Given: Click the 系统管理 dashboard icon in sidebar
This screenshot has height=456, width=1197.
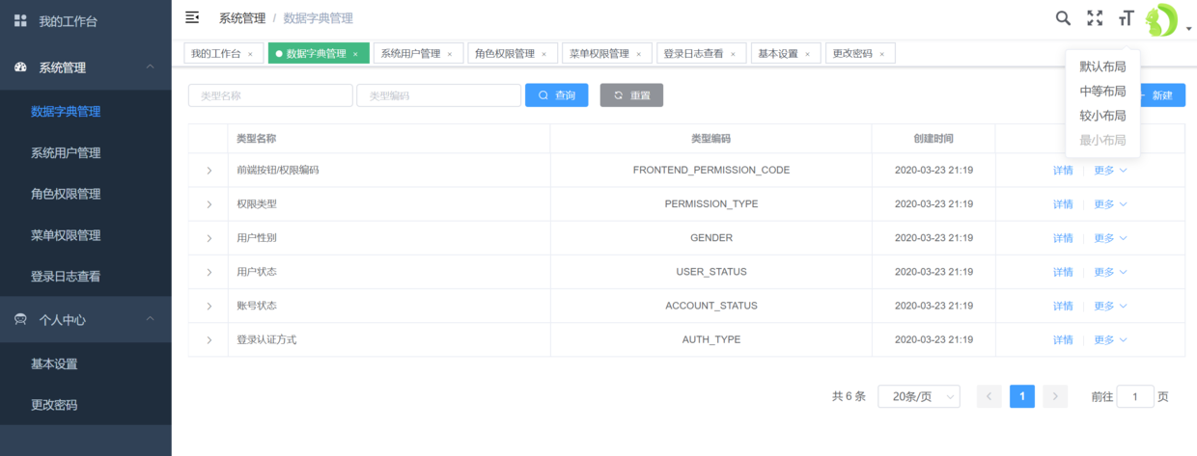Looking at the screenshot, I should [x=20, y=67].
